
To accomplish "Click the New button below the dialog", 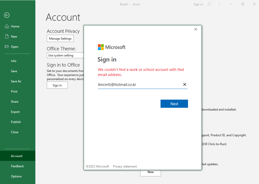I will pyautogui.click(x=150, y=173).
